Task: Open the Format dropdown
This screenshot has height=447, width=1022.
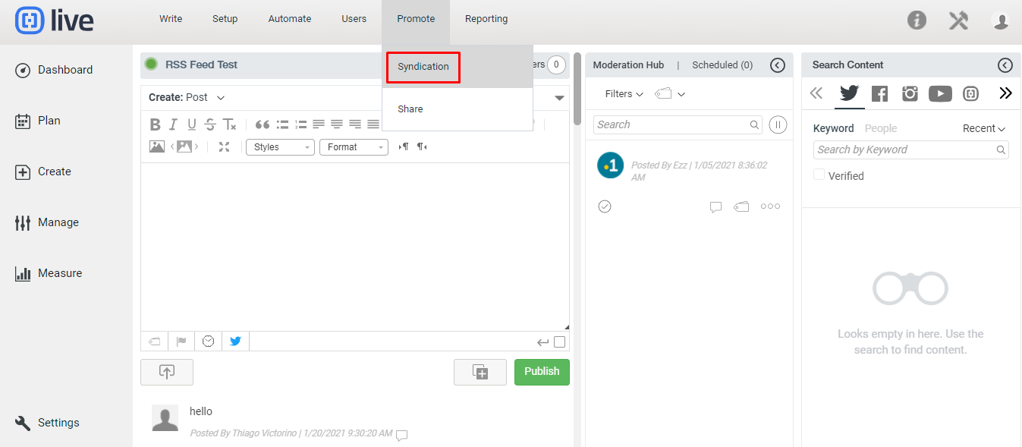Action: pyautogui.click(x=354, y=147)
